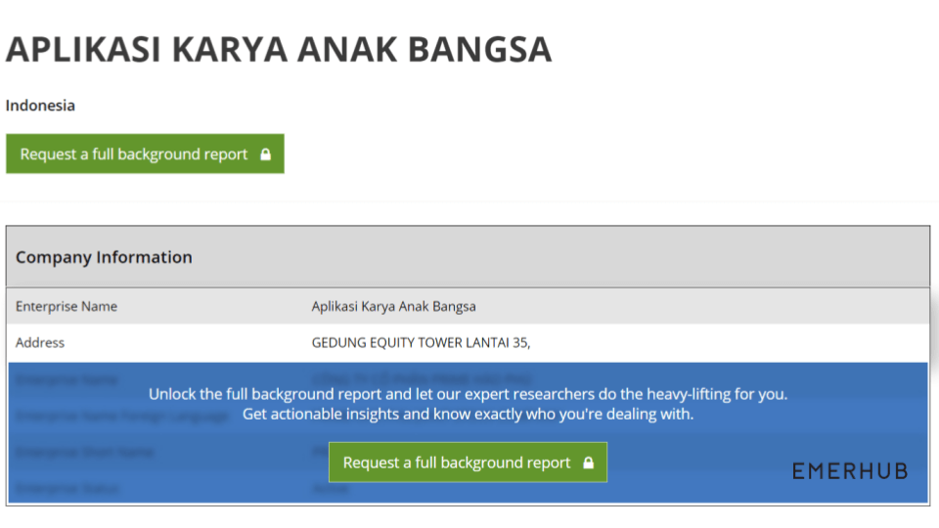Click the top green Request a full background report button
Image resolution: width=939 pixels, height=528 pixels.
[x=145, y=154]
